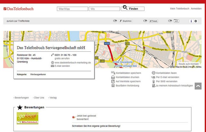Enable the Google +1 toggle switch

point(170,21)
